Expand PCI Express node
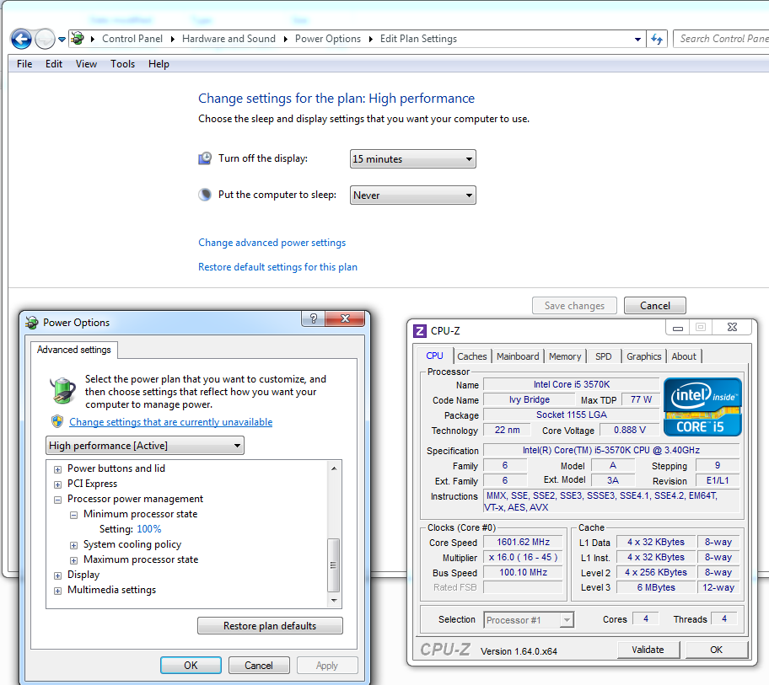Screen dimensions: 769x685 (58, 484)
